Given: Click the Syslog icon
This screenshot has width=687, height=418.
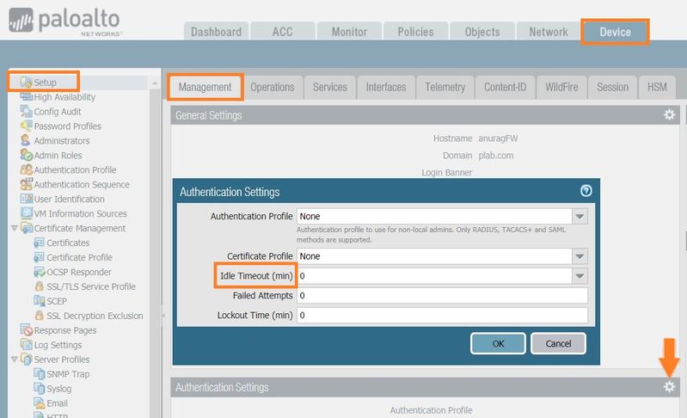Looking at the screenshot, I should 39,388.
